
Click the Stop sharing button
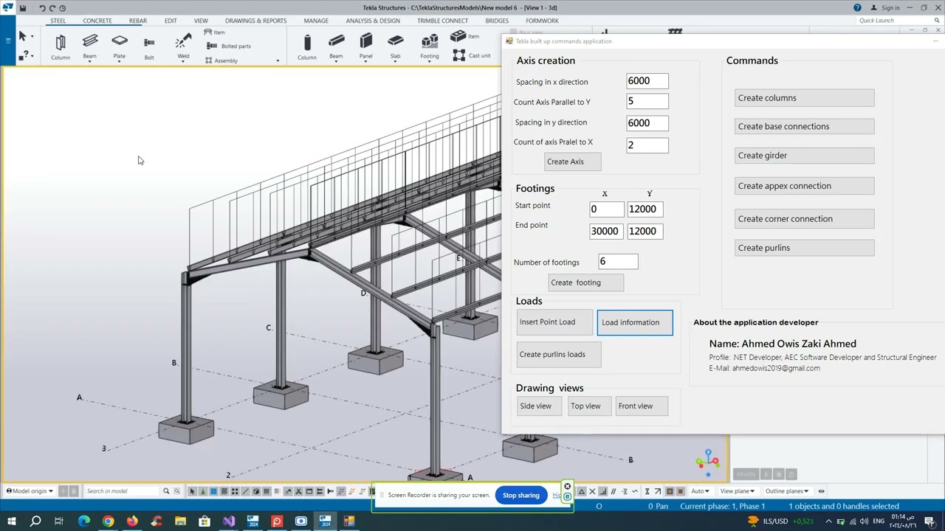(521, 495)
